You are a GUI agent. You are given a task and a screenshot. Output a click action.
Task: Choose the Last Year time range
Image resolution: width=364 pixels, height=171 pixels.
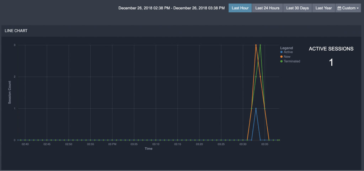click(x=323, y=8)
